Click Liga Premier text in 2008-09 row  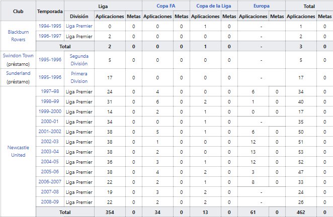[x=79, y=202]
